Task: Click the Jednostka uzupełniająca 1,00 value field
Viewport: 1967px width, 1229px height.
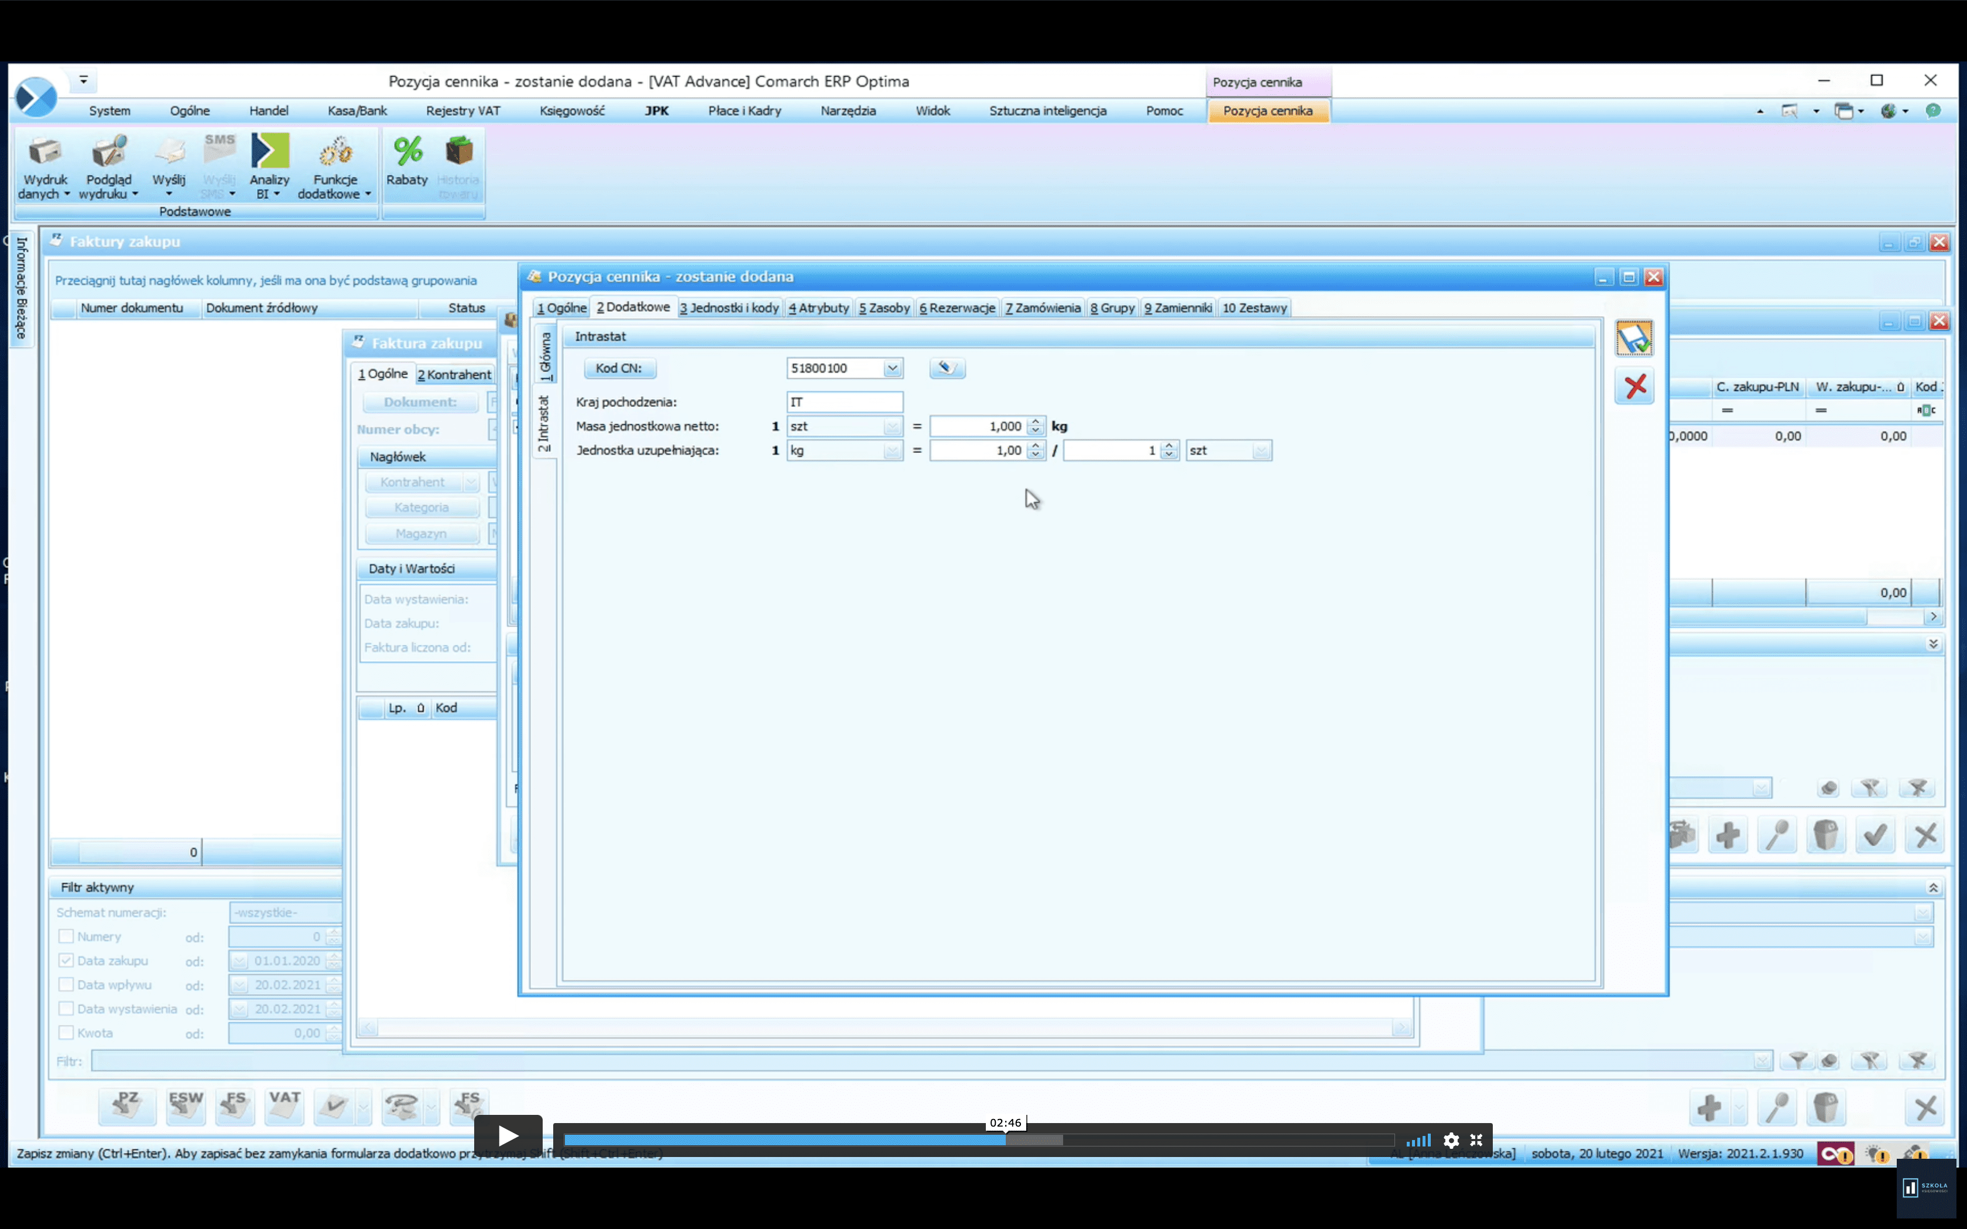Action: (978, 450)
